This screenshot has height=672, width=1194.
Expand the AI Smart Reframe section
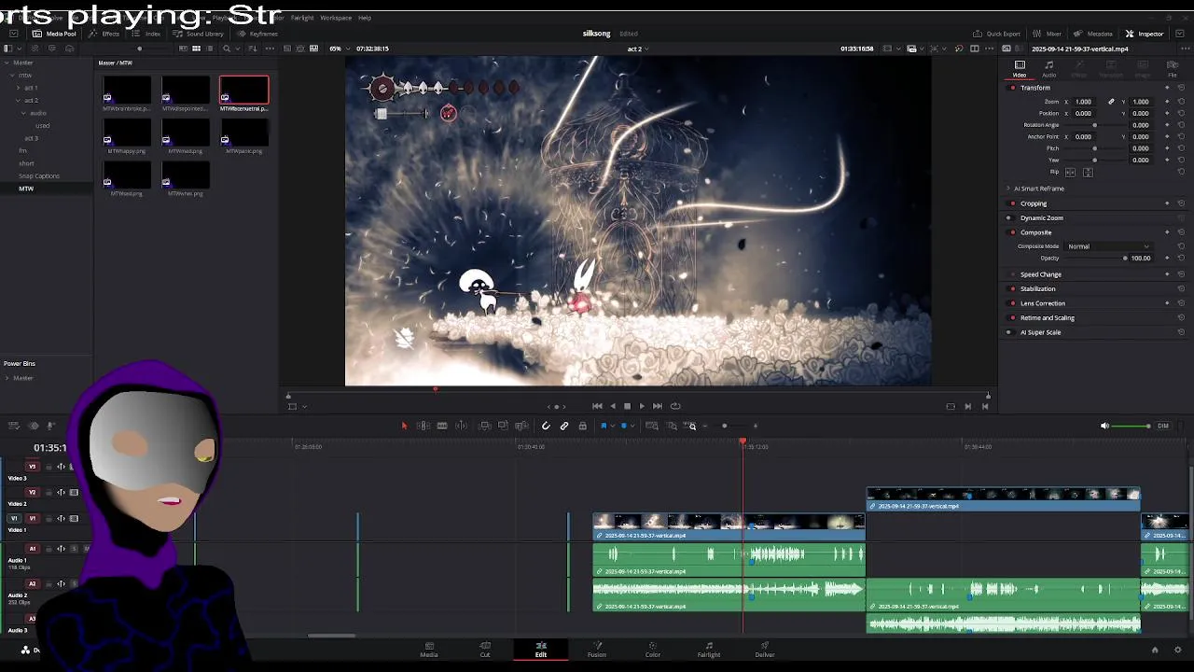1008,189
